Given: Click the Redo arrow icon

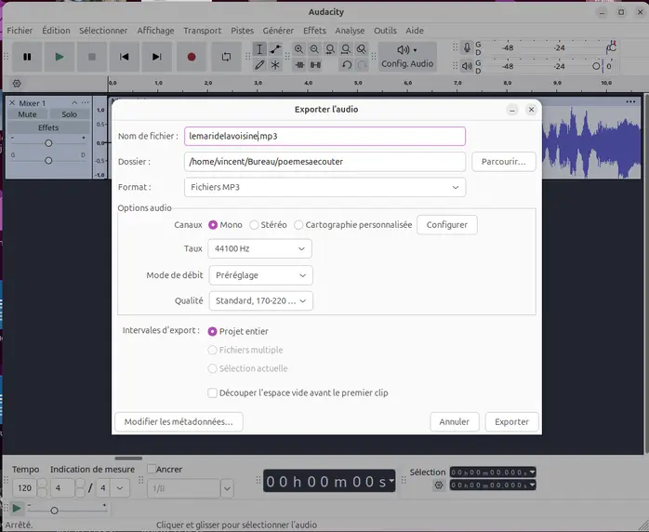Looking at the screenshot, I should [x=363, y=65].
